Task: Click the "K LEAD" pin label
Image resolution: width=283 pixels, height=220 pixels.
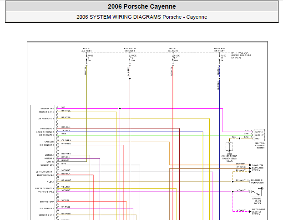Action: click(50, 182)
